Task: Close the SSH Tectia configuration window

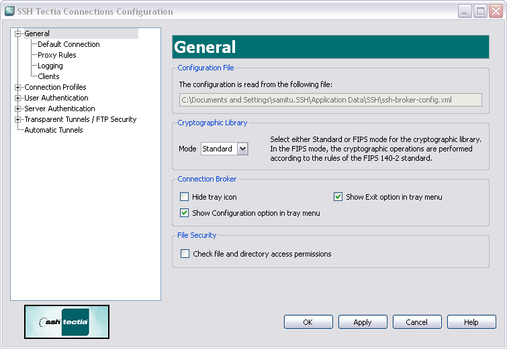Action: [496, 11]
